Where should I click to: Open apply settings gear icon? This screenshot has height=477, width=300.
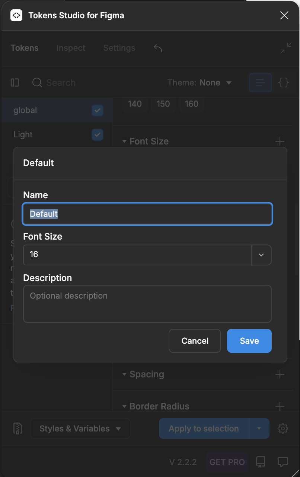(x=283, y=428)
